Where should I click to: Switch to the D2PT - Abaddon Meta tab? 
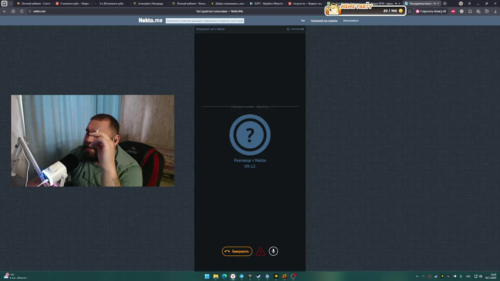click(x=266, y=4)
